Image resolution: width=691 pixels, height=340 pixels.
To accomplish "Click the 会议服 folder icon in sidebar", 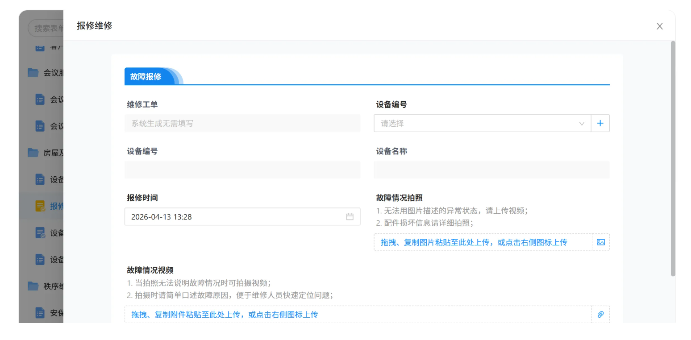I will tap(33, 73).
